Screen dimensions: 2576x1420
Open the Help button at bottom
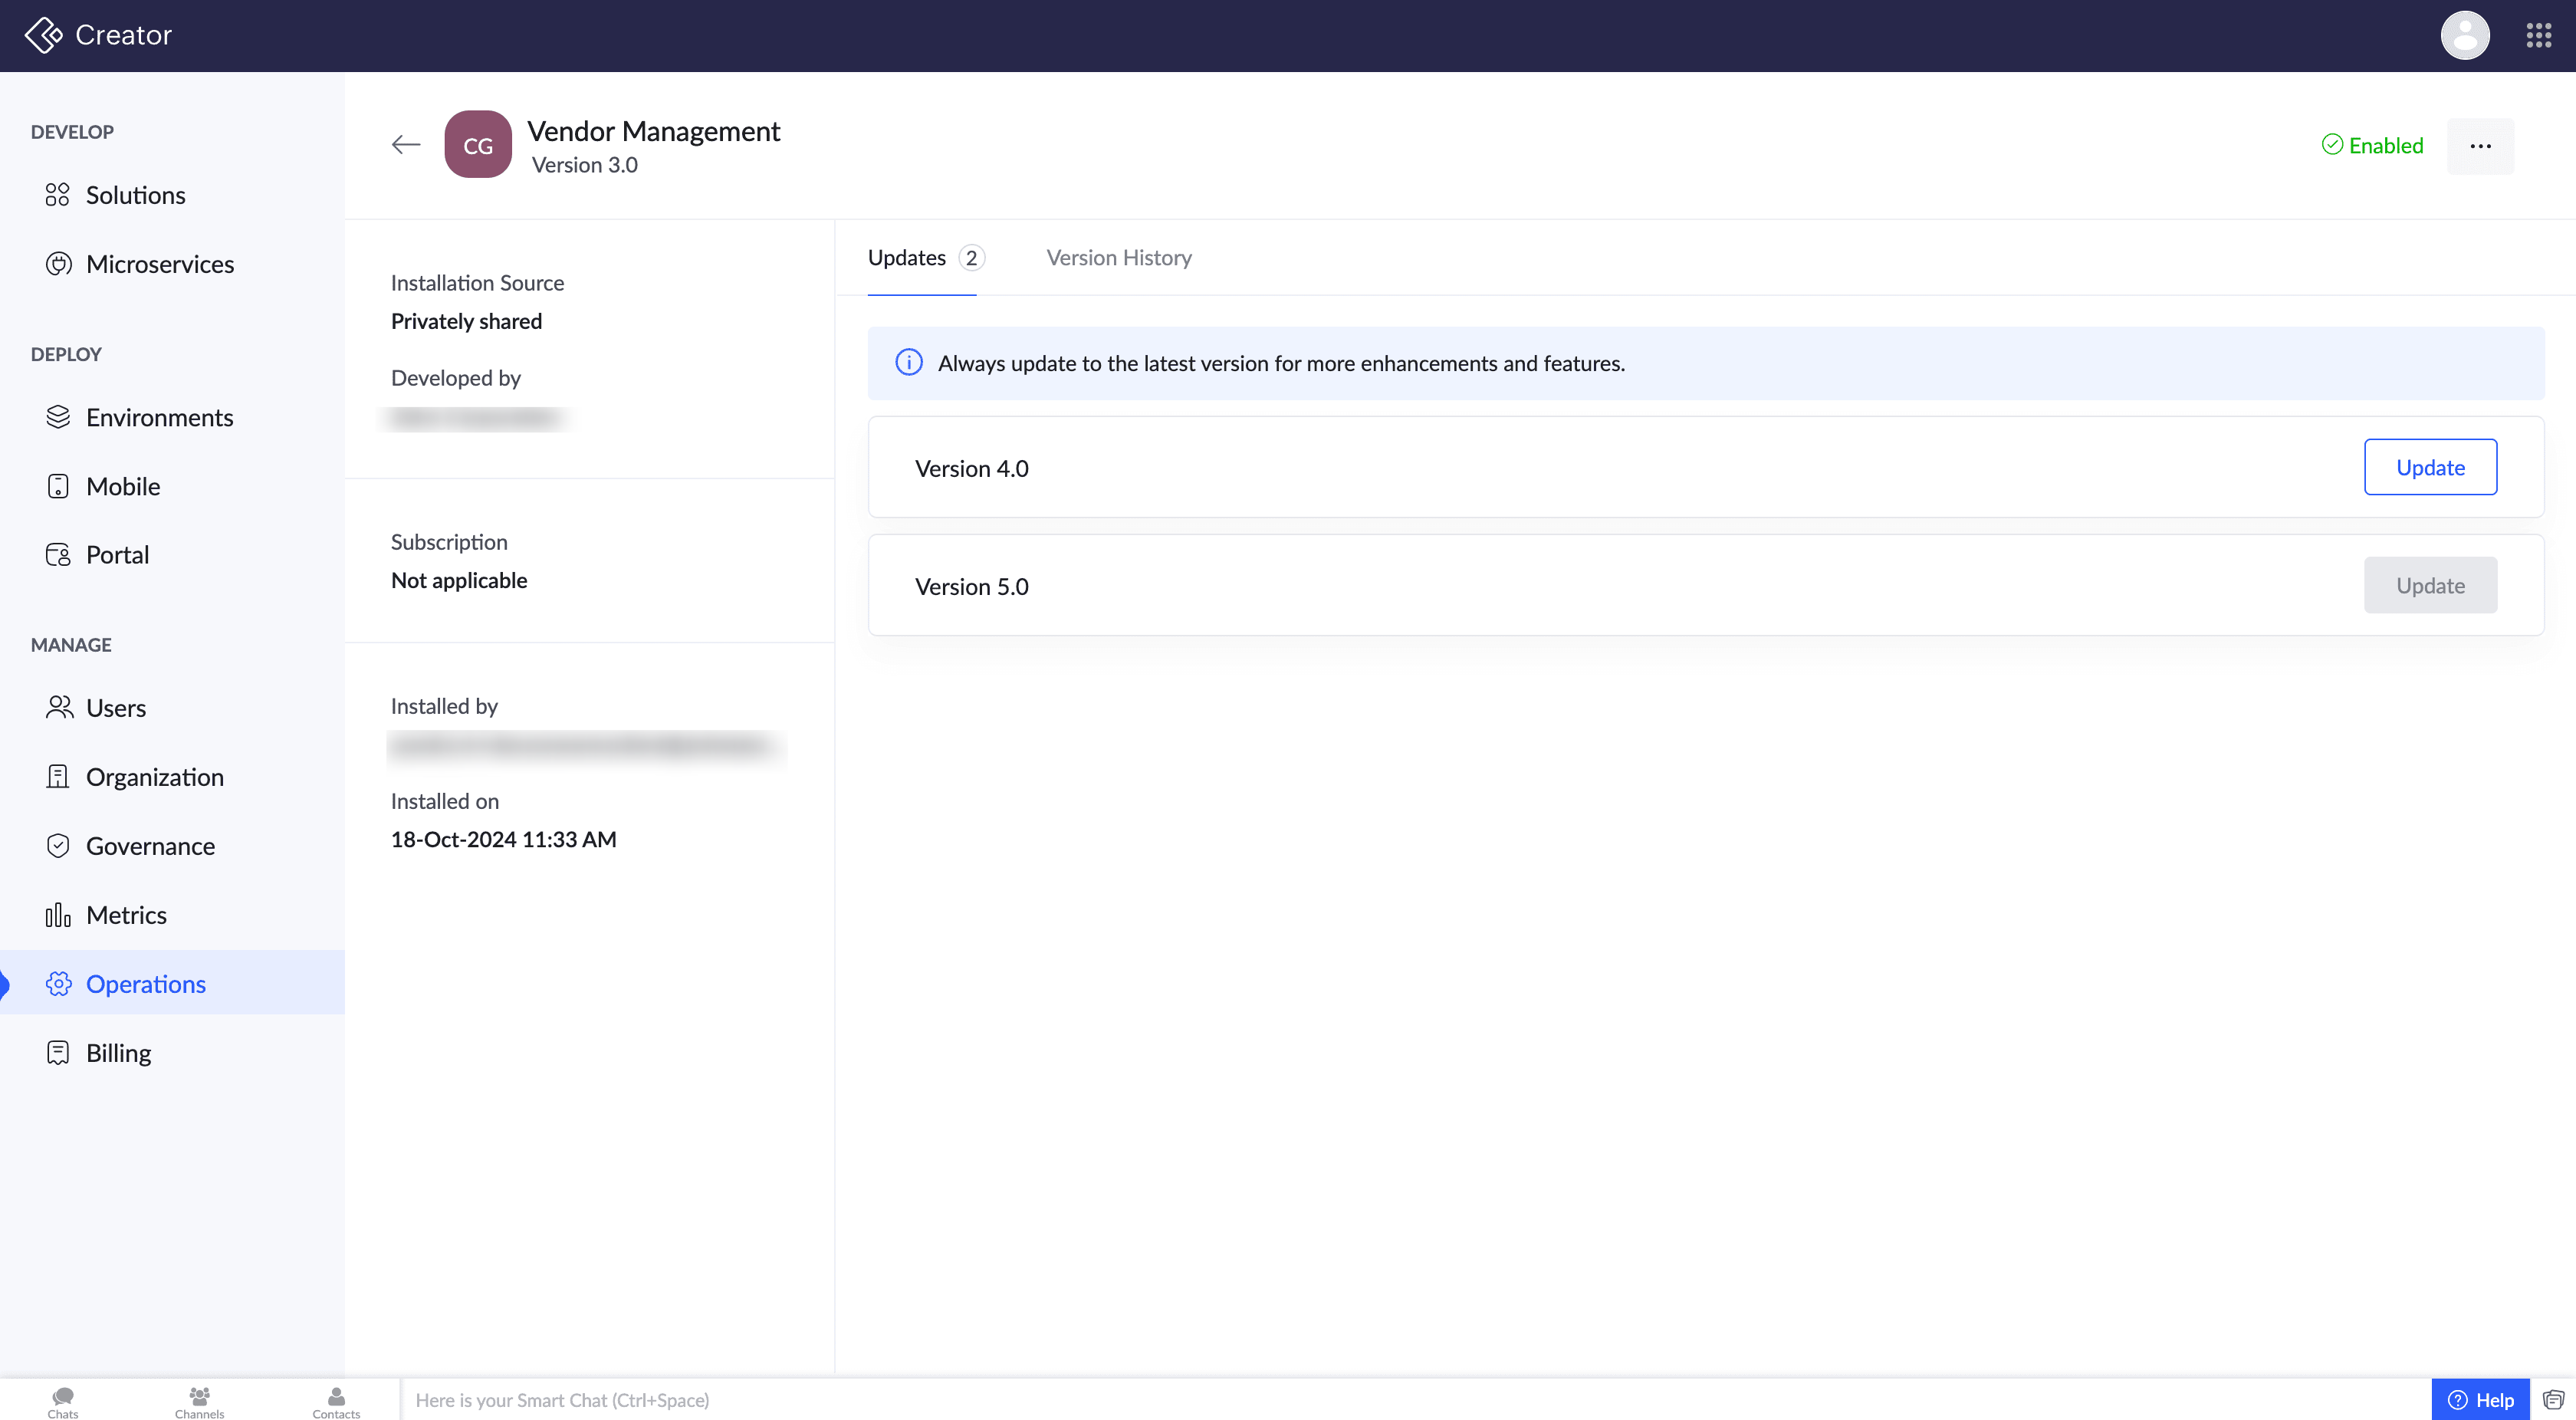coord(2480,1399)
